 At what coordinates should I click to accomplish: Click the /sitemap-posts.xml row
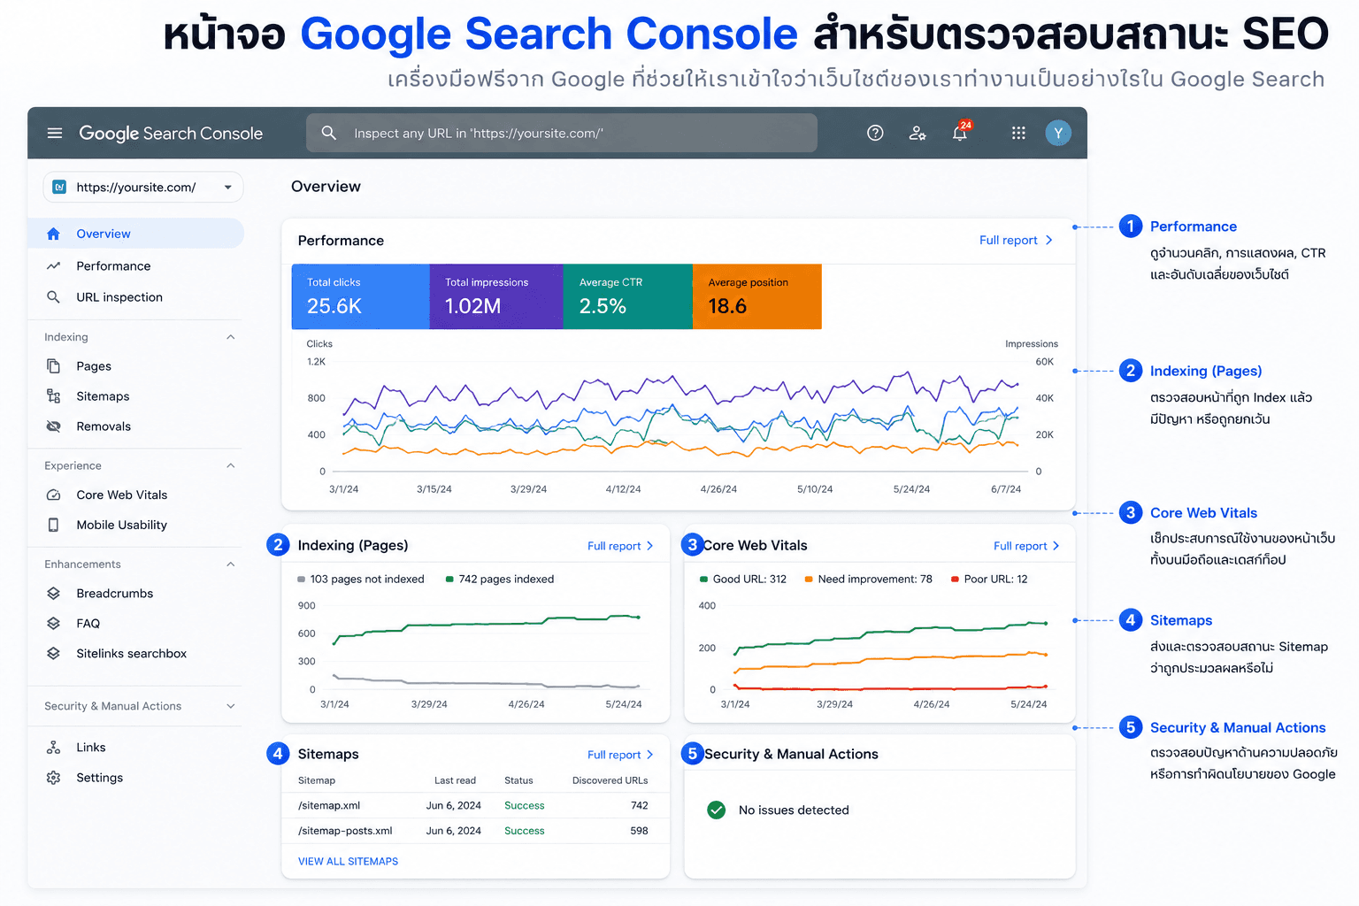pyautogui.click(x=475, y=831)
